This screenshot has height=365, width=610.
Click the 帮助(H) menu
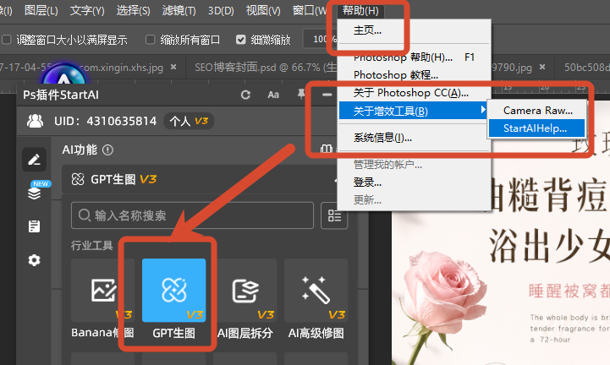coord(360,10)
